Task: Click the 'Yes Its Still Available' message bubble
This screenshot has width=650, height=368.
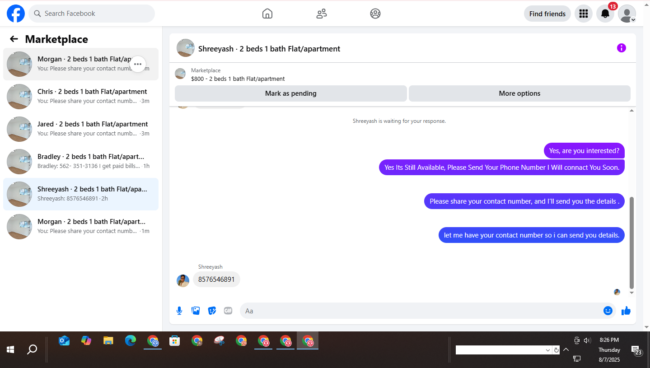Action: 502,167
